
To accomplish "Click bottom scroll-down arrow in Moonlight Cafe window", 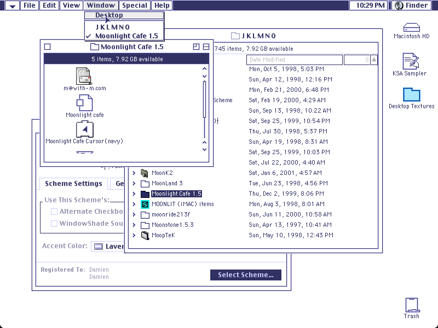I will tap(204, 149).
